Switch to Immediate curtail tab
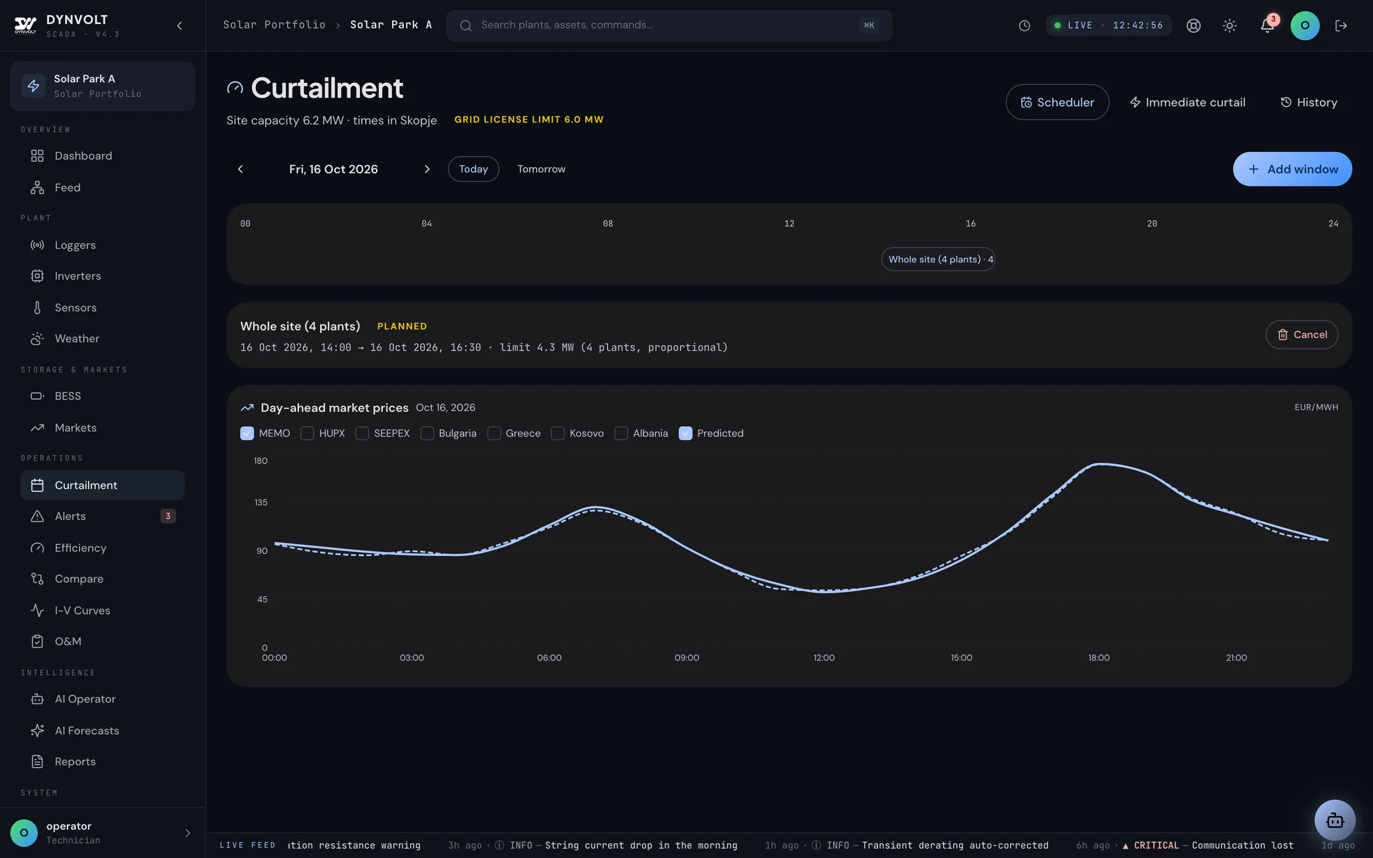 [1187, 102]
